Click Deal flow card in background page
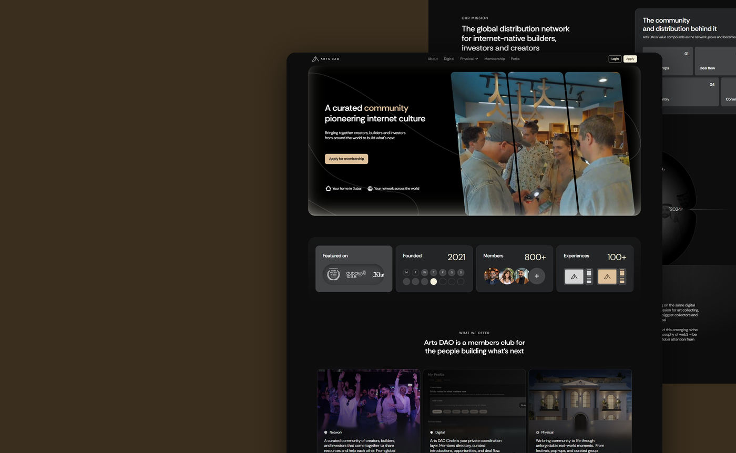The height and width of the screenshot is (453, 736). click(x=715, y=61)
